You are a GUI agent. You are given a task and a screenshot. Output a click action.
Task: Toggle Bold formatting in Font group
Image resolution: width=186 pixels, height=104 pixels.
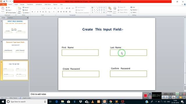32,12
